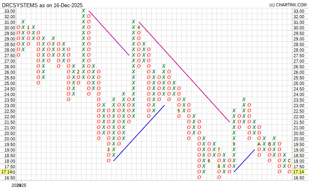Select month marker 9 in the X column
The height and width of the screenshot is (192, 309).
point(234,144)
